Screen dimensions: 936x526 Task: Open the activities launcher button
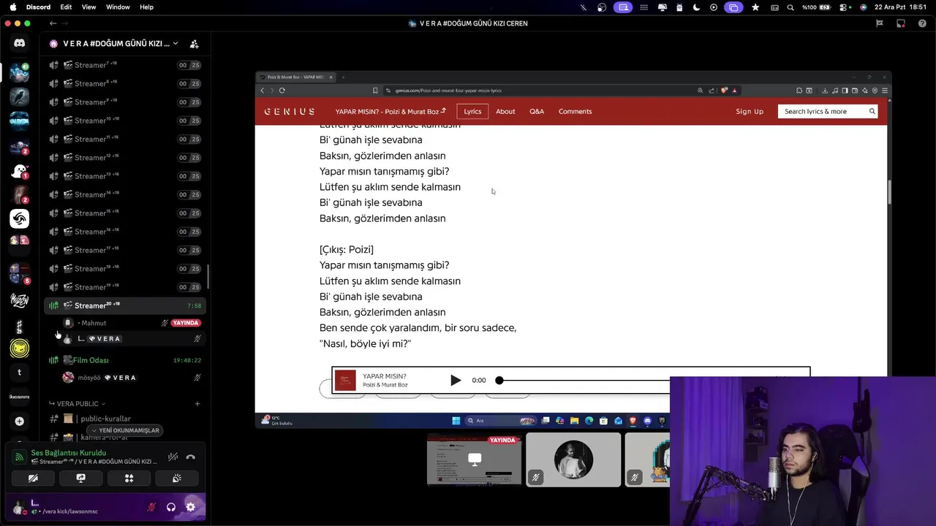129,478
